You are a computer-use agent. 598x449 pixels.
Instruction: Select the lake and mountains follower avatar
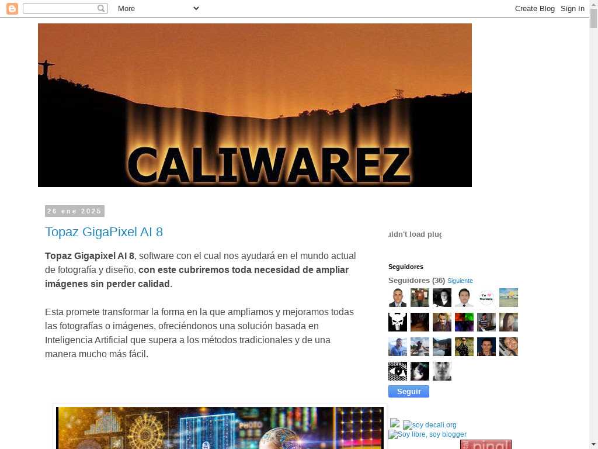442,347
